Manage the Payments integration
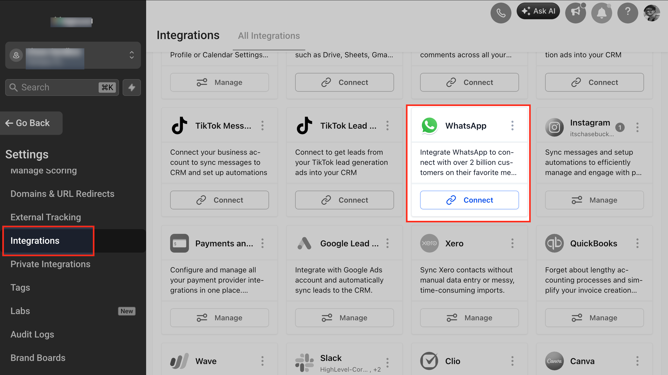 click(219, 318)
